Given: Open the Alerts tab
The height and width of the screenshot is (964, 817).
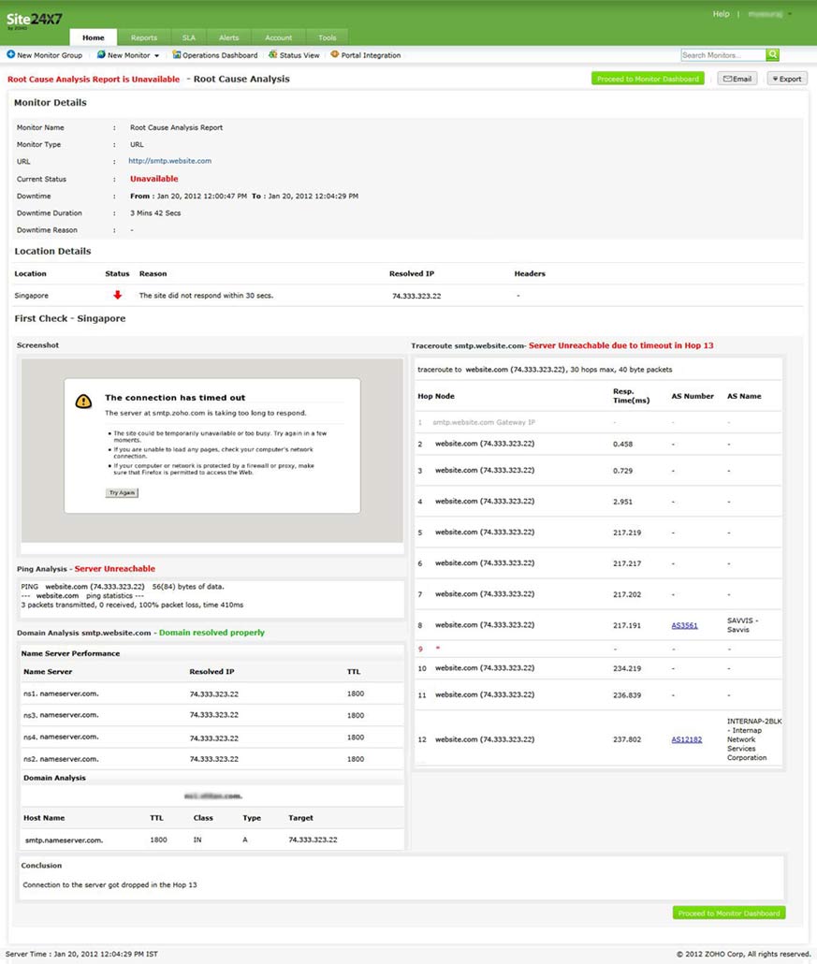Looking at the screenshot, I should pos(228,37).
